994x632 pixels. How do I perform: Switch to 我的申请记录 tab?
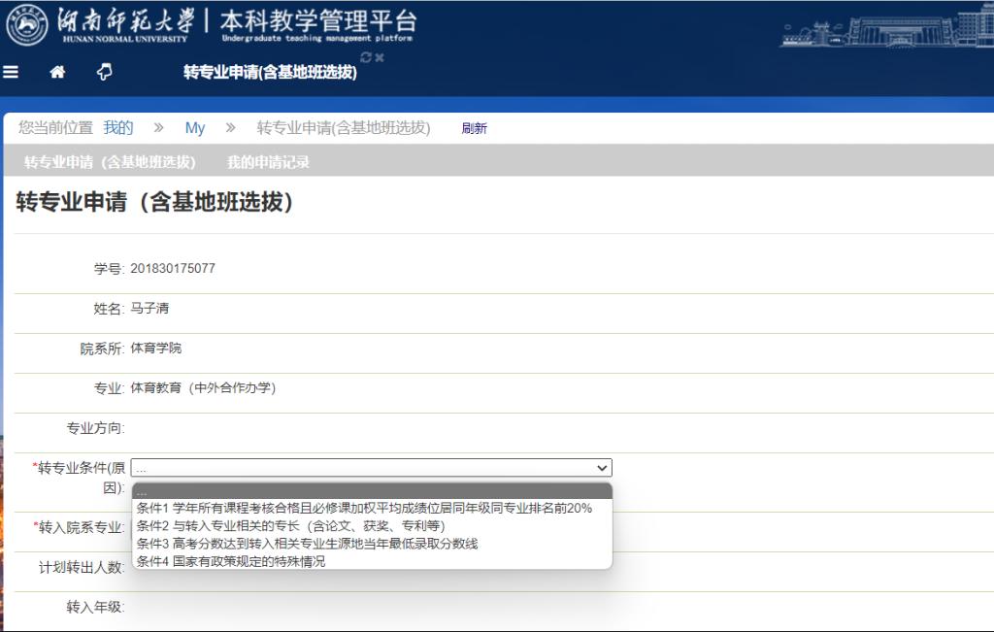tap(268, 162)
